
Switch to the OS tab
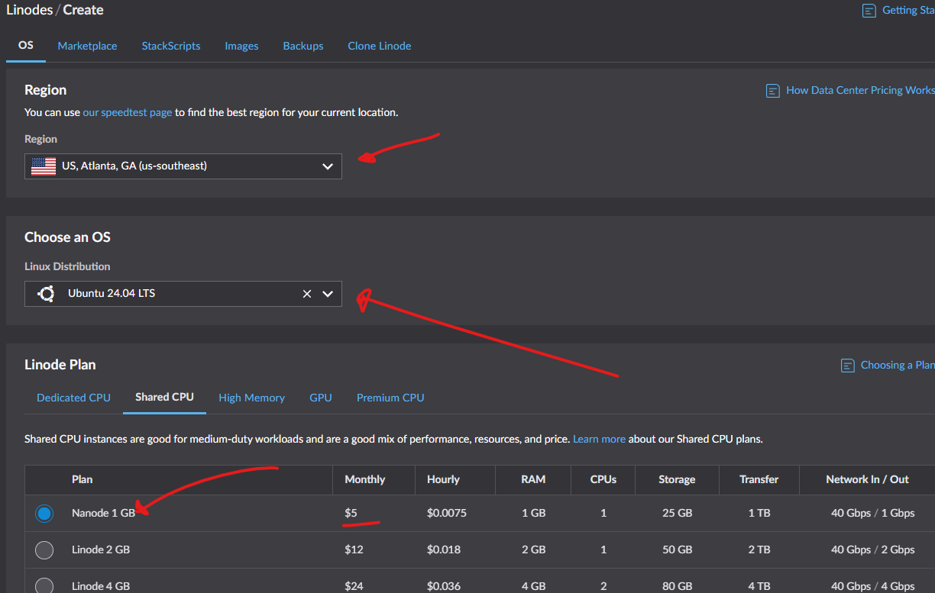click(x=26, y=45)
